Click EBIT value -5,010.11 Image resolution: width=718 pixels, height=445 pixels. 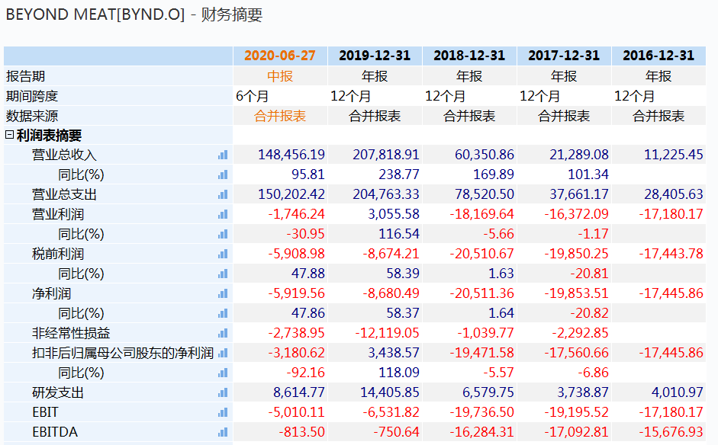click(x=296, y=412)
